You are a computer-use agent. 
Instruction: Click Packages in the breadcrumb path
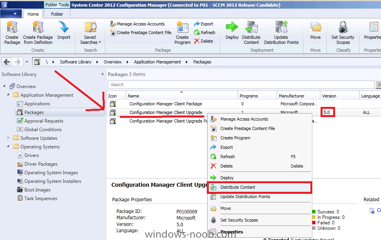tap(202, 62)
